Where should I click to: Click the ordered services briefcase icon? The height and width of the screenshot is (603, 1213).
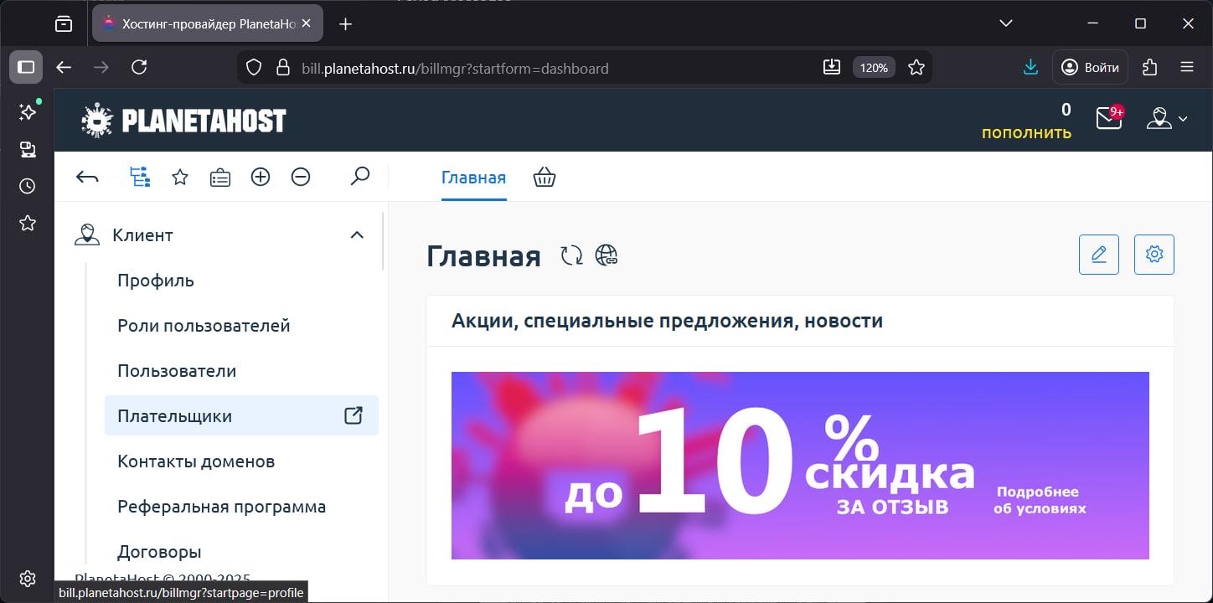click(x=219, y=177)
